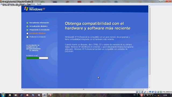Open the yellow pinned app in taskbar
The height and width of the screenshot is (97, 172).
pyautogui.click(x=10, y=95)
